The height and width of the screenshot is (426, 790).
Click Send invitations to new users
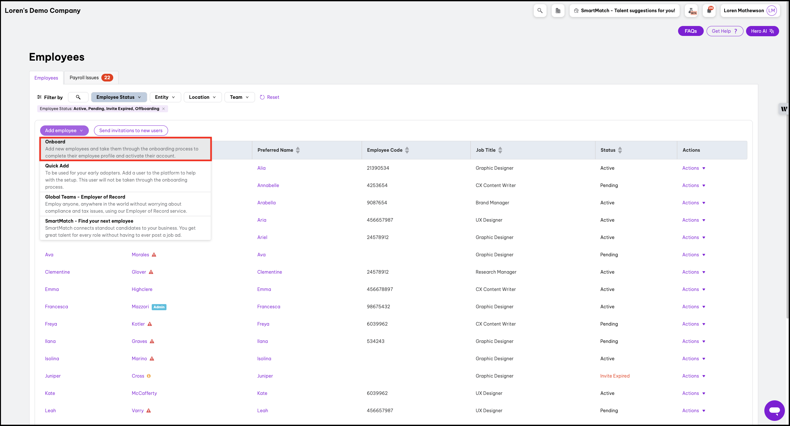coord(131,131)
